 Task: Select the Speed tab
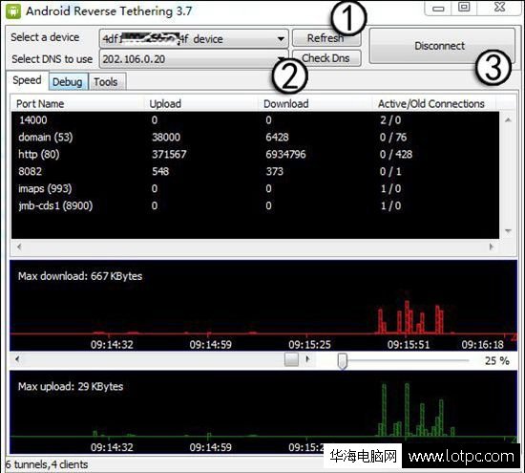coord(27,80)
